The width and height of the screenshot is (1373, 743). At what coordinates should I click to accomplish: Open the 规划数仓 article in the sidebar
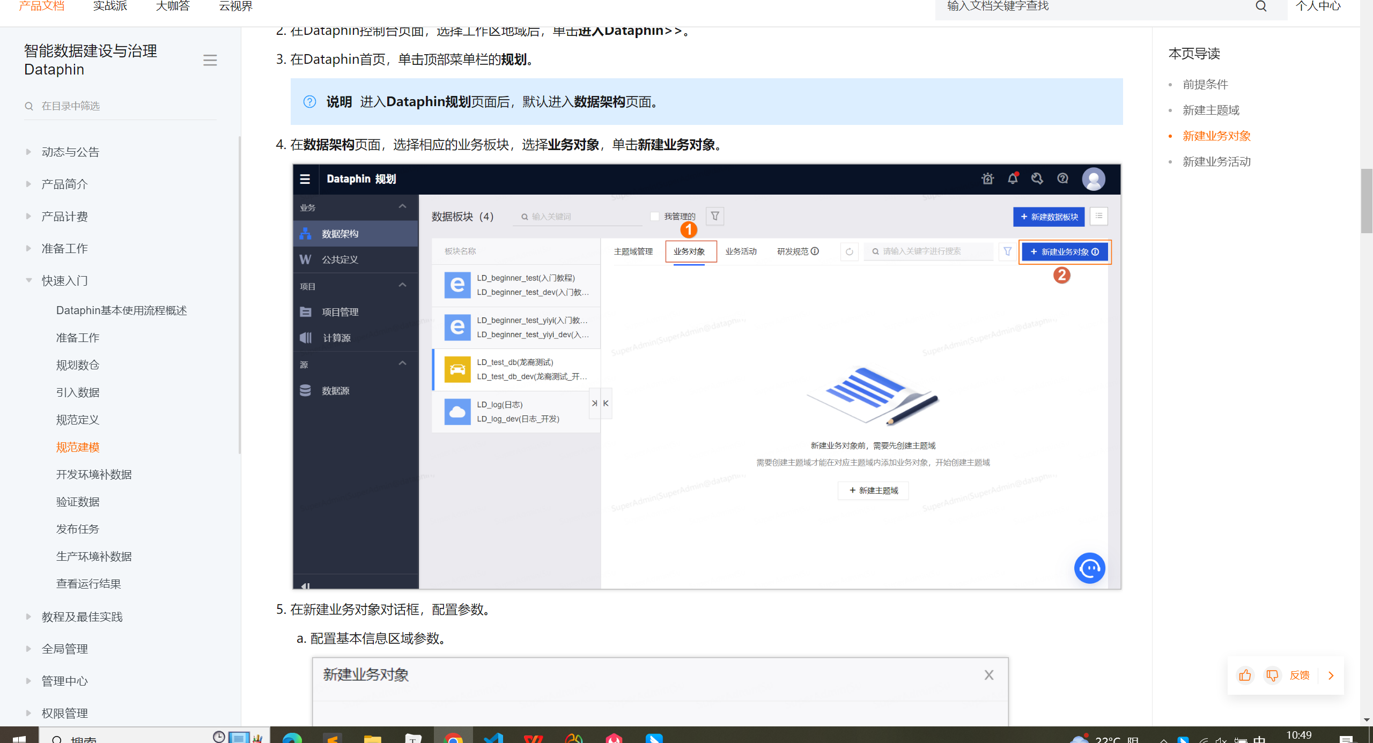(x=78, y=365)
